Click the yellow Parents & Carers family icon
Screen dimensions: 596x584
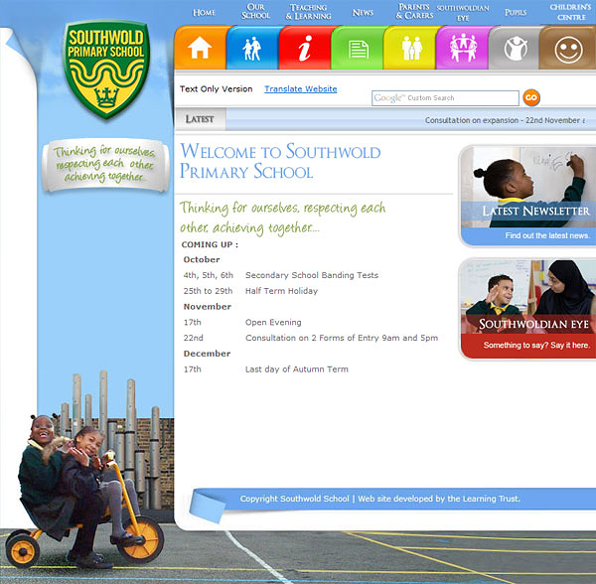click(x=410, y=48)
